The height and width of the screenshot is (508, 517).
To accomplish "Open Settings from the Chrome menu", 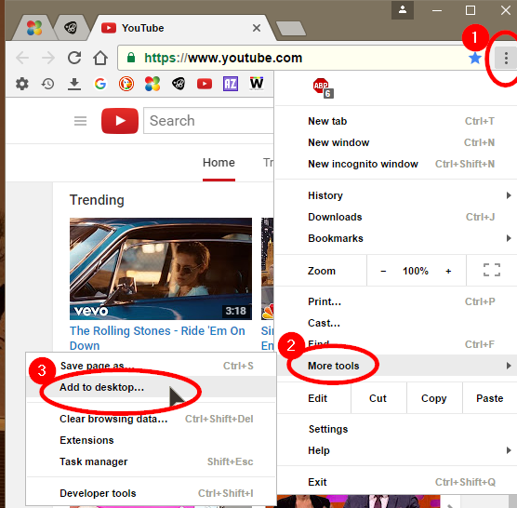I will pyautogui.click(x=396, y=429).
